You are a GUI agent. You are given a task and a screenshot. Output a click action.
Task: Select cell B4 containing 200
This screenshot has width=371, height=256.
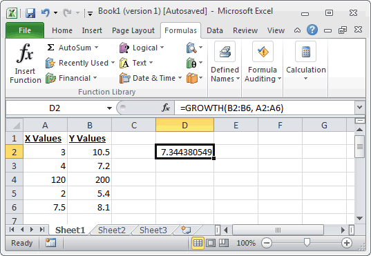(89, 179)
